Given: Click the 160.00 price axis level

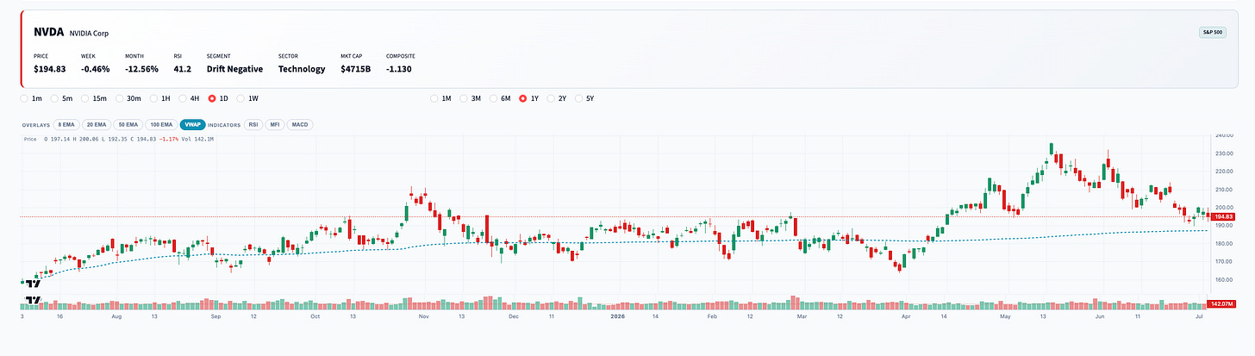Looking at the screenshot, I should (x=1223, y=279).
